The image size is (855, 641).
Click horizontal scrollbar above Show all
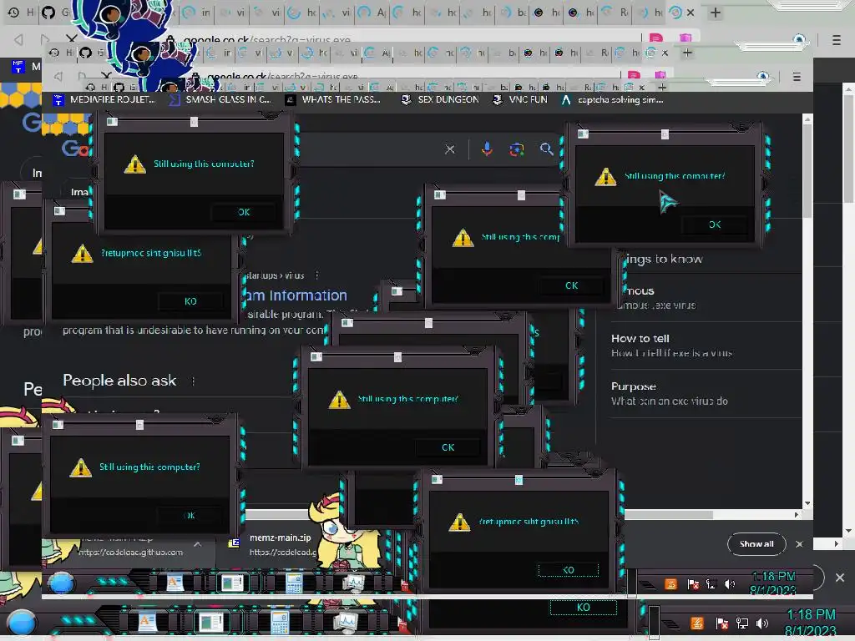tap(668, 514)
